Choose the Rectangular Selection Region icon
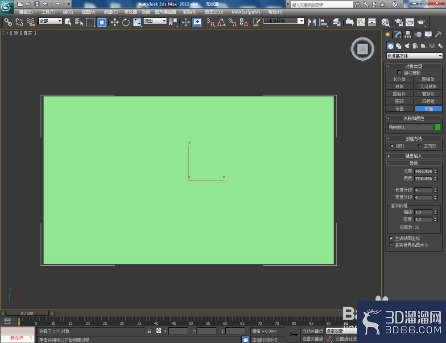Image resolution: width=446 pixels, height=343 pixels. click(x=91, y=22)
